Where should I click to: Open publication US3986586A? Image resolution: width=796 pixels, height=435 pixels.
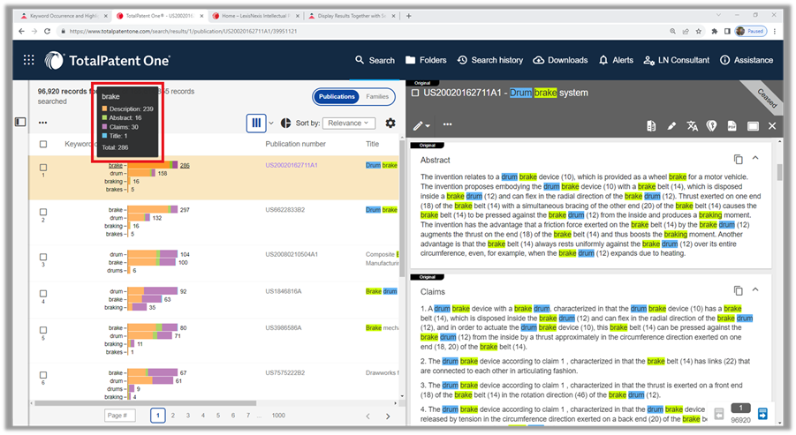point(284,328)
